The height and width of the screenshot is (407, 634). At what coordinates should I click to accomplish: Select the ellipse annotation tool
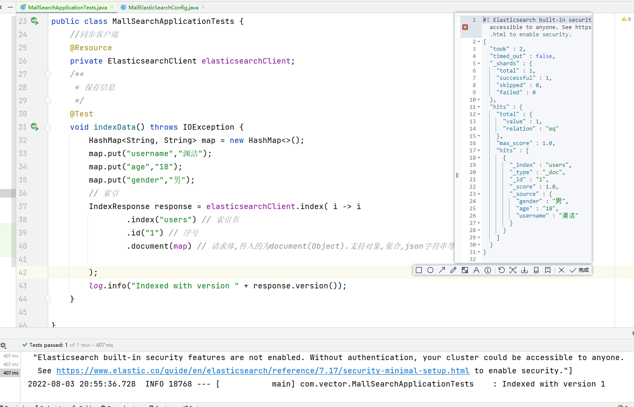coord(430,270)
